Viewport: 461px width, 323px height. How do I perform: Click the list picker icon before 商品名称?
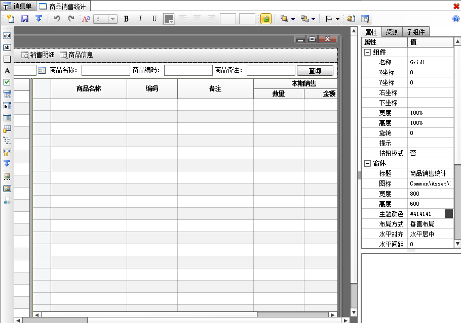(42, 70)
